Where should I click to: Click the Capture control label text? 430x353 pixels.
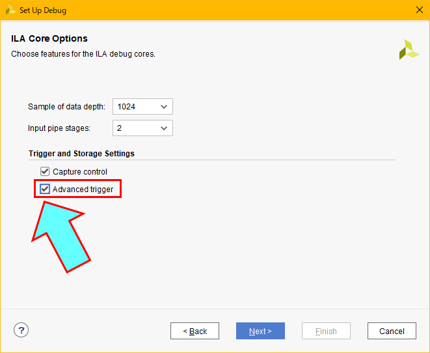pos(80,172)
